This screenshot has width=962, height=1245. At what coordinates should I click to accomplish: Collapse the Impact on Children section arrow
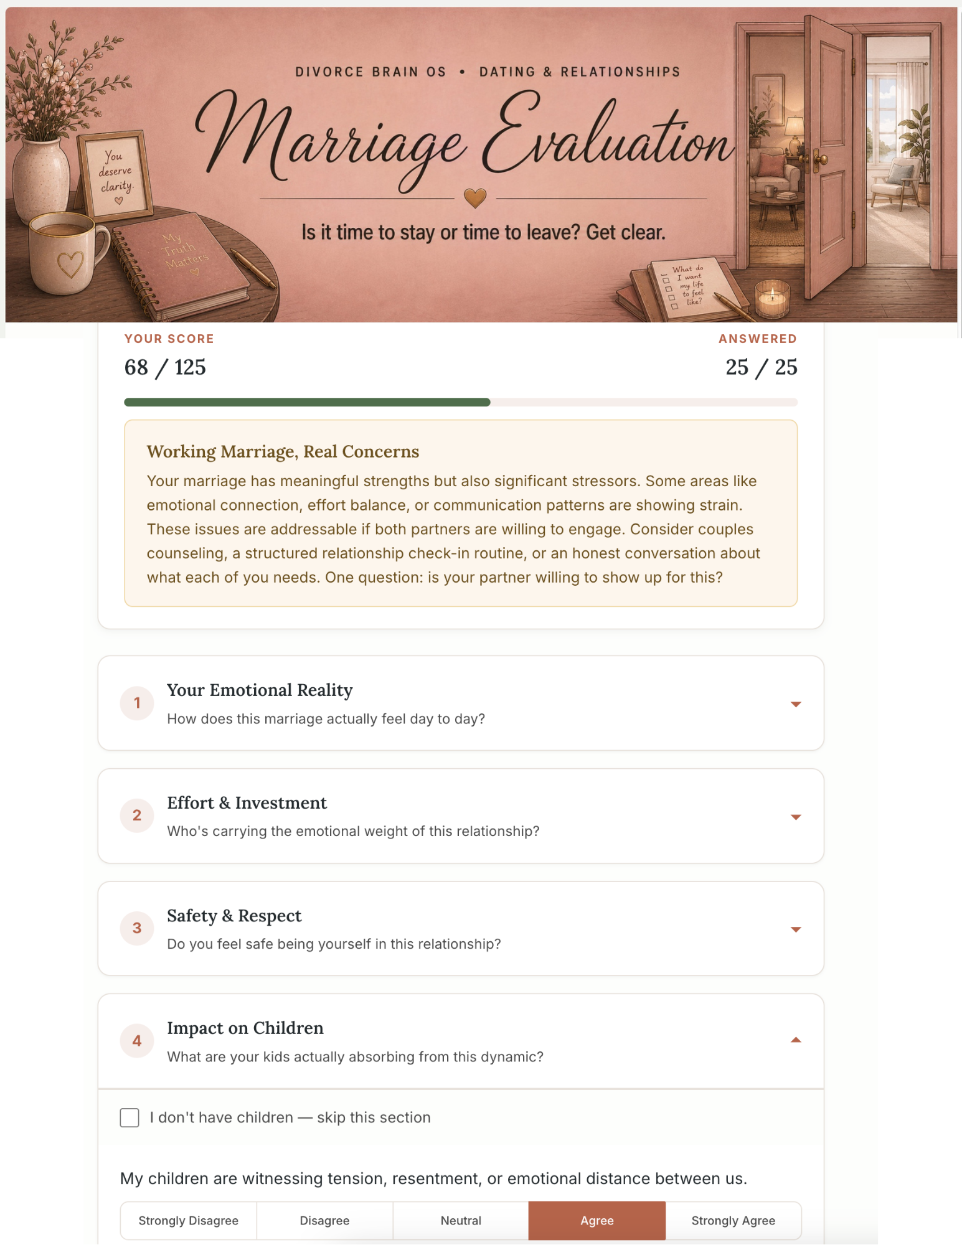pyautogui.click(x=795, y=1040)
